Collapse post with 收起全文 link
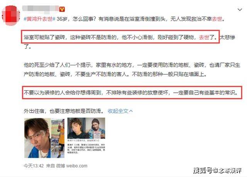 pyautogui.click(x=118, y=111)
